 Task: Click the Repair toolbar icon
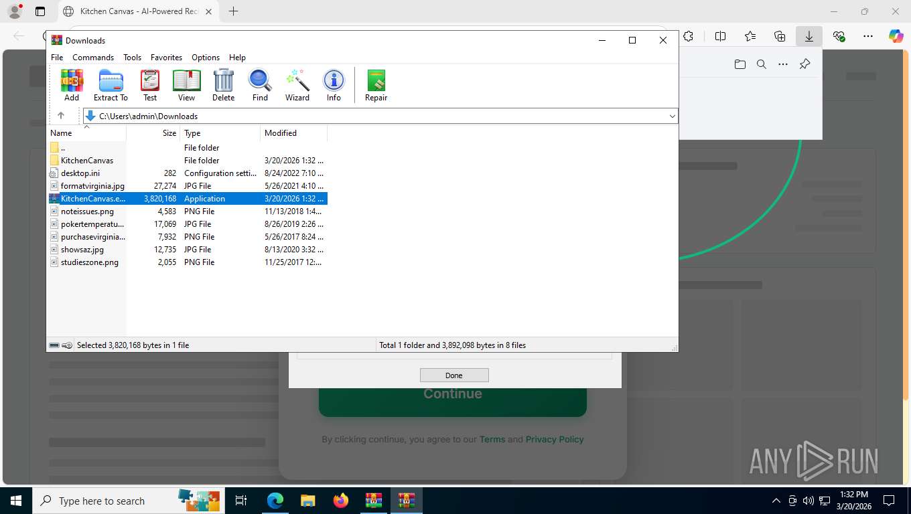(x=376, y=85)
